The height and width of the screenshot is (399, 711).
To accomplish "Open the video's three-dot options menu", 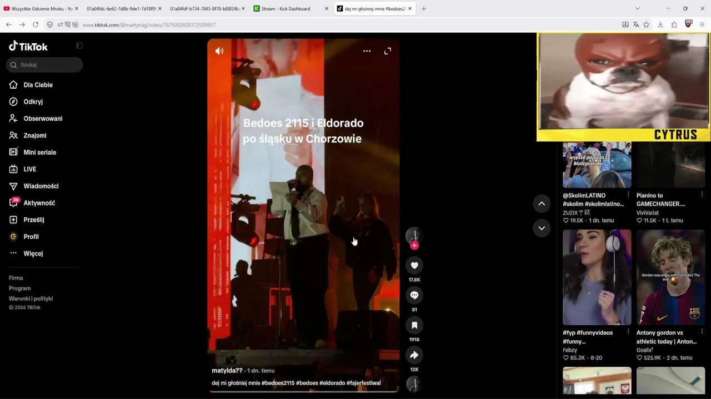I will pyautogui.click(x=367, y=51).
